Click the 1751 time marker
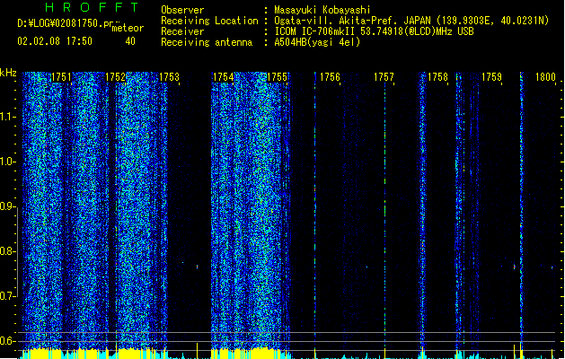Screen dimensions: 565x359 coord(61,77)
